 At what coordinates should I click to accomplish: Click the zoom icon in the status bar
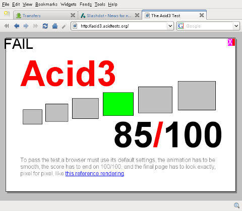pyautogui.click(x=236, y=205)
